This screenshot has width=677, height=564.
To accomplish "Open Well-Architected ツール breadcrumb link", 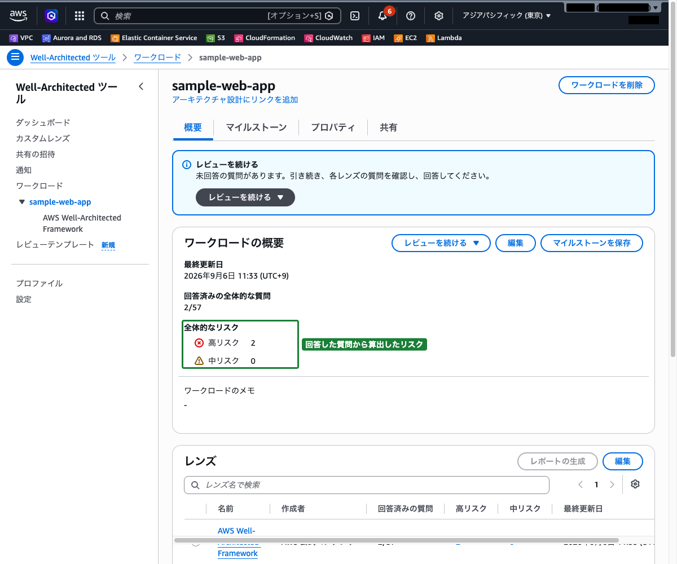I will point(73,58).
